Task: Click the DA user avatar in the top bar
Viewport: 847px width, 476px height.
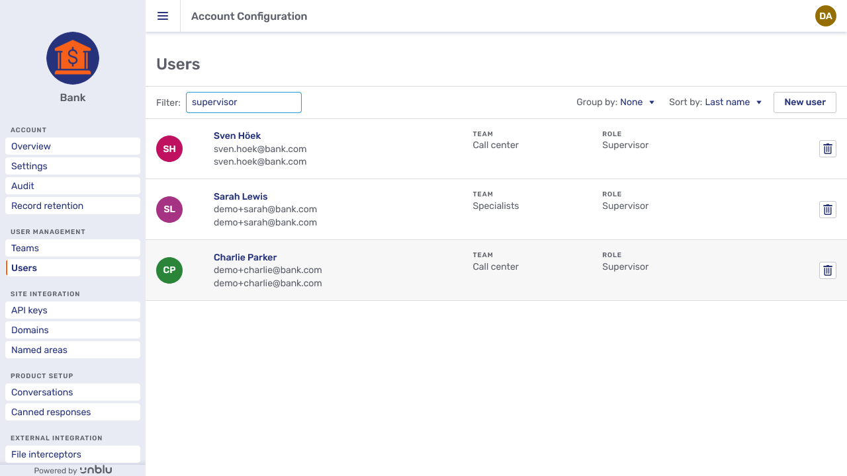Action: coord(825,16)
